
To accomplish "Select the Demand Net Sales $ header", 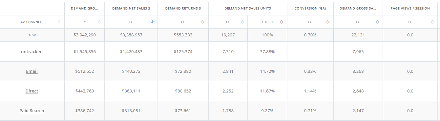I will tap(131, 8).
